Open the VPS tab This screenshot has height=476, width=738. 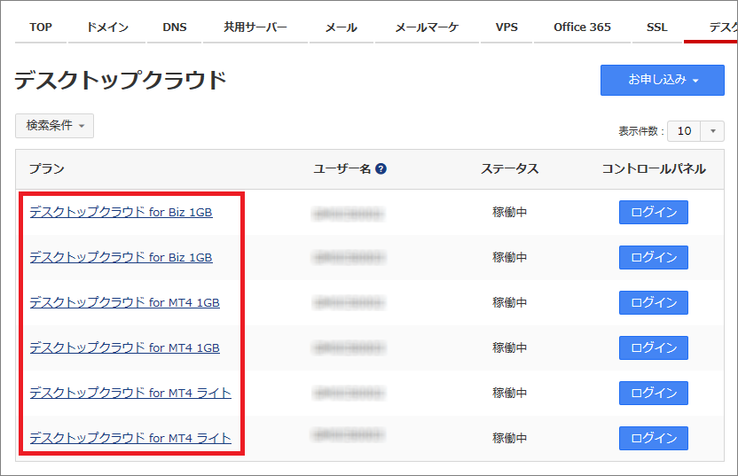point(506,27)
